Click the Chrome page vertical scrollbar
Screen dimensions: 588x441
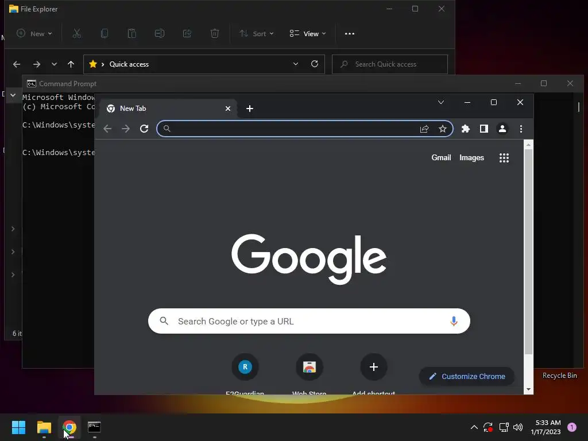coord(528,252)
